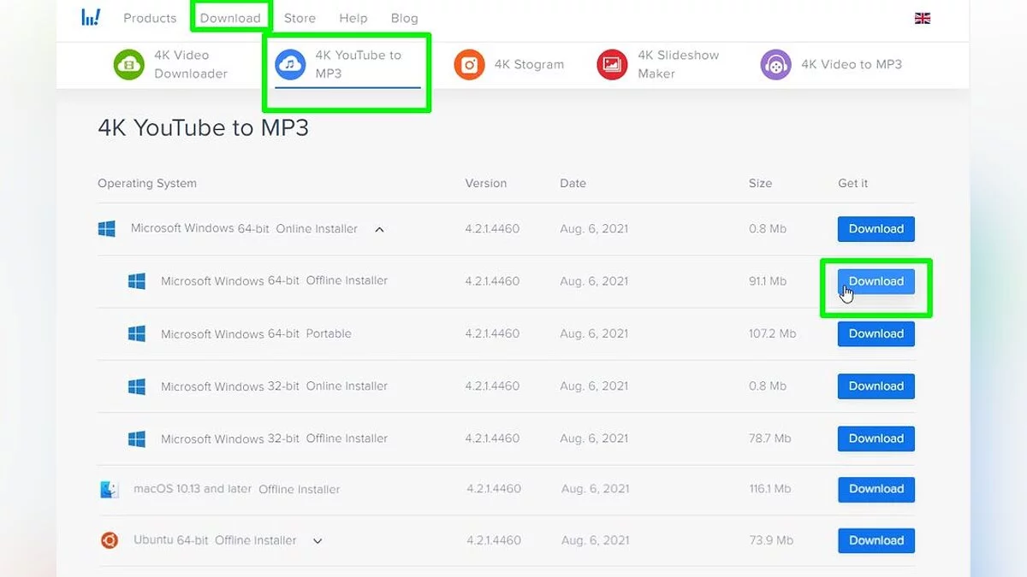Viewport: 1027px width, 577px height.
Task: Click 'Ubuntu 64-bit Offline Installer' text
Action: [x=215, y=540]
